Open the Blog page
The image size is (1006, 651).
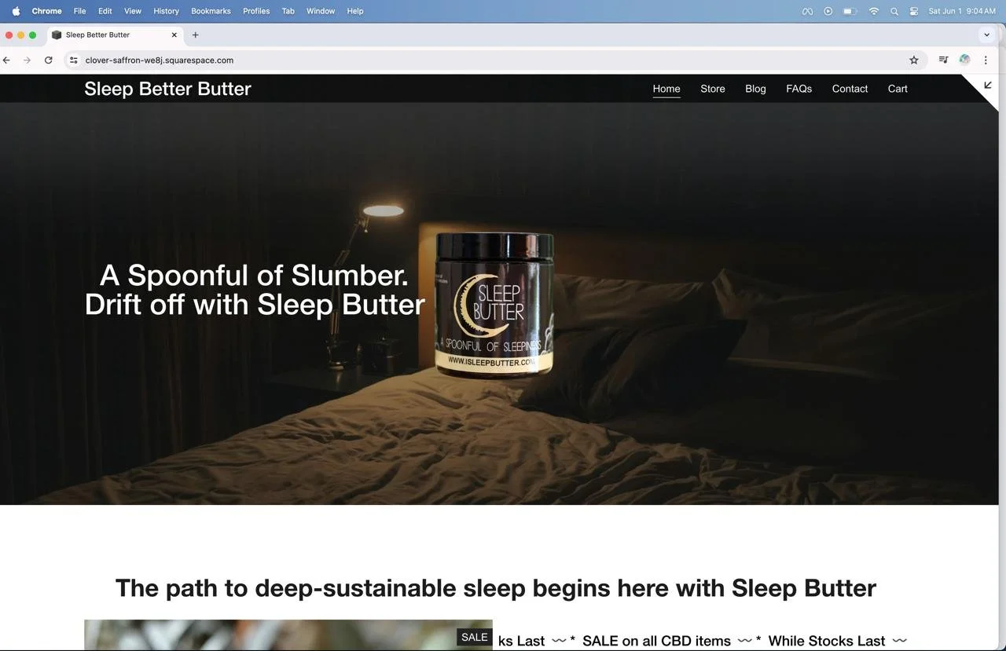pos(755,89)
